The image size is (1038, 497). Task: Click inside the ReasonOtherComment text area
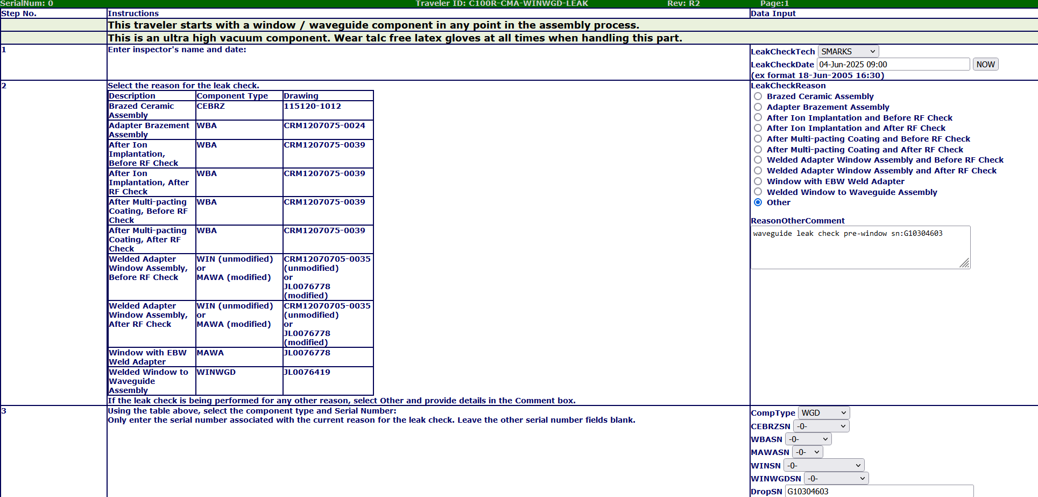tap(860, 247)
